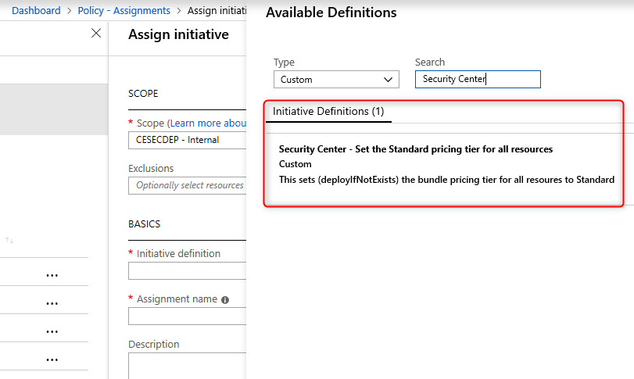Click the Assign initiative breadcrumb text
Viewport: 634px width, 379px height.
click(x=217, y=10)
